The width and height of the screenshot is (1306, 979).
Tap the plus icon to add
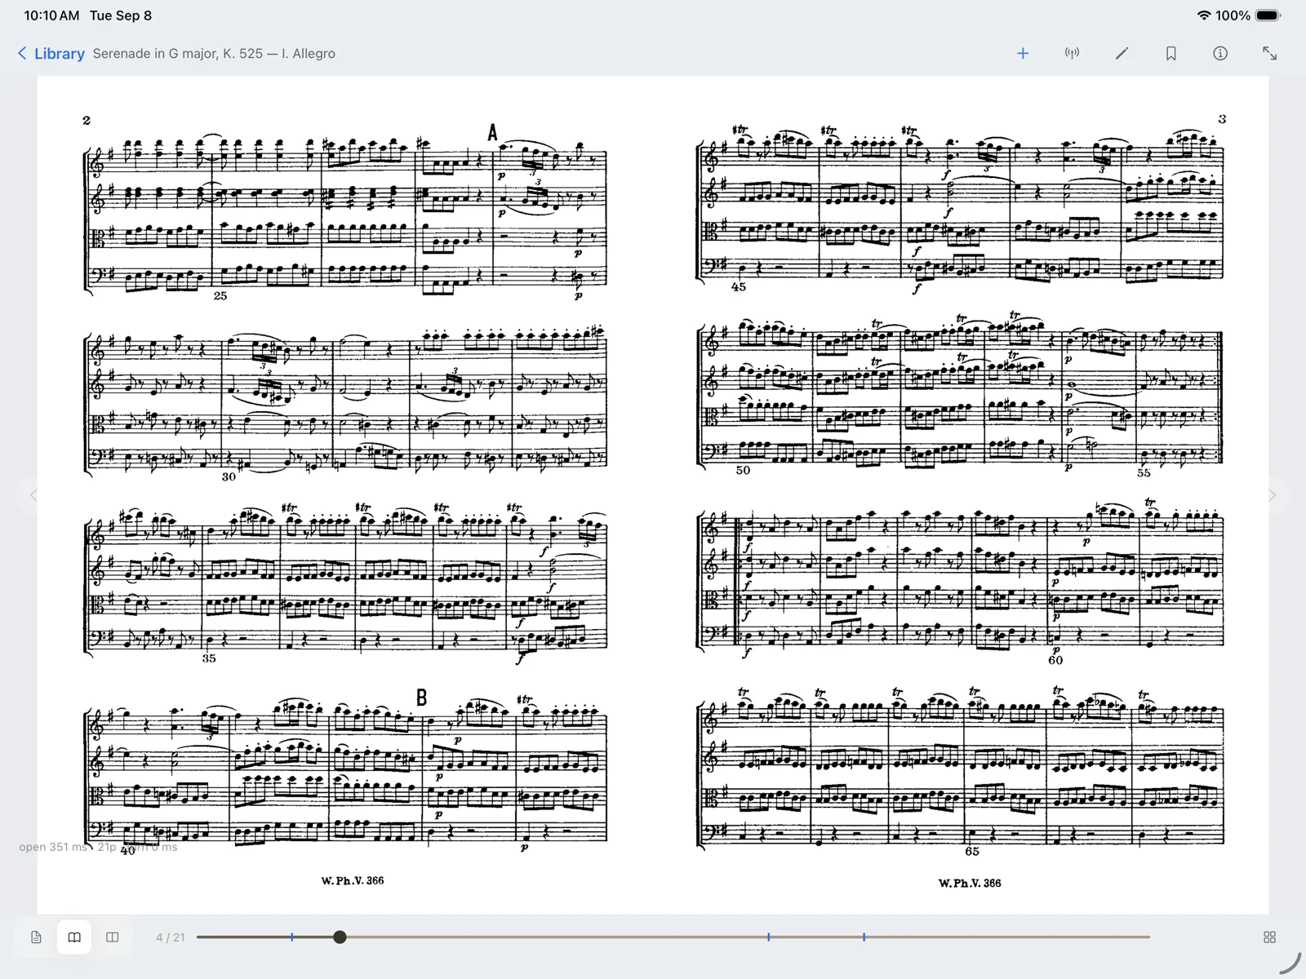(1023, 54)
